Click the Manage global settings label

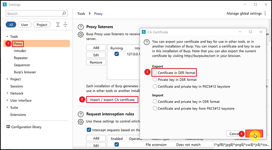[x=244, y=13]
